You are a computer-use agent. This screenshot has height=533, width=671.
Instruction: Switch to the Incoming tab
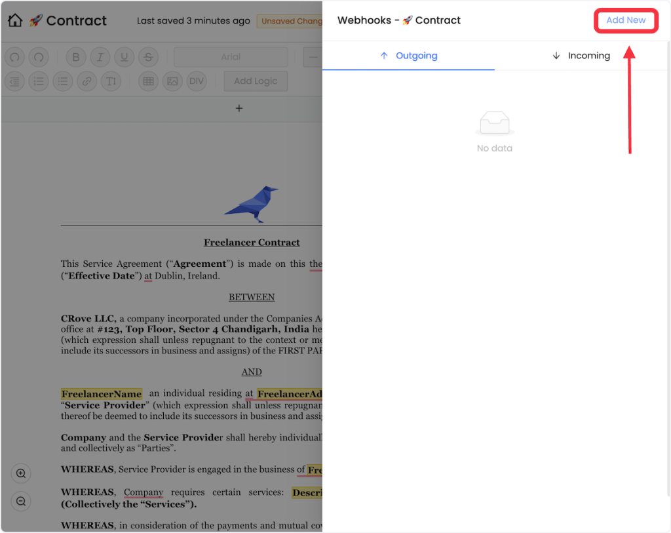pyautogui.click(x=581, y=56)
